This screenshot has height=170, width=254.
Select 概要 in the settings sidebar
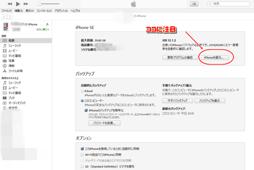26,41
